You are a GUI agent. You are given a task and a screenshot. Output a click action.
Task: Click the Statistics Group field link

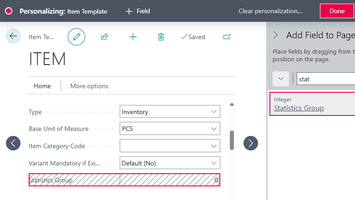tap(299, 108)
